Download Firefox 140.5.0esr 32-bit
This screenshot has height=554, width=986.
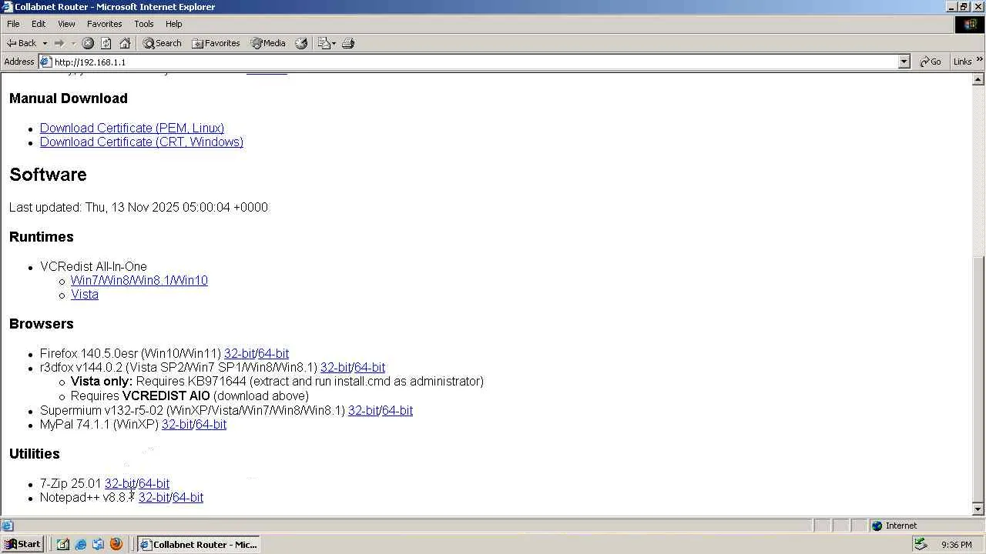[x=240, y=353]
